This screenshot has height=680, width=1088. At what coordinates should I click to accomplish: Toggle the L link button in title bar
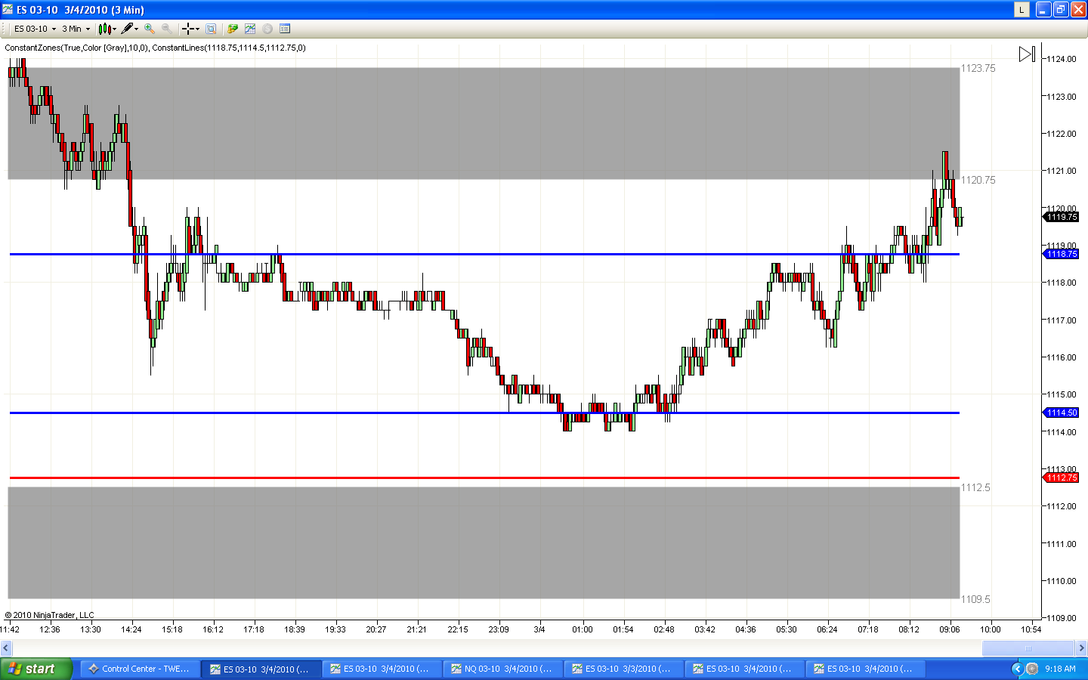[1022, 9]
